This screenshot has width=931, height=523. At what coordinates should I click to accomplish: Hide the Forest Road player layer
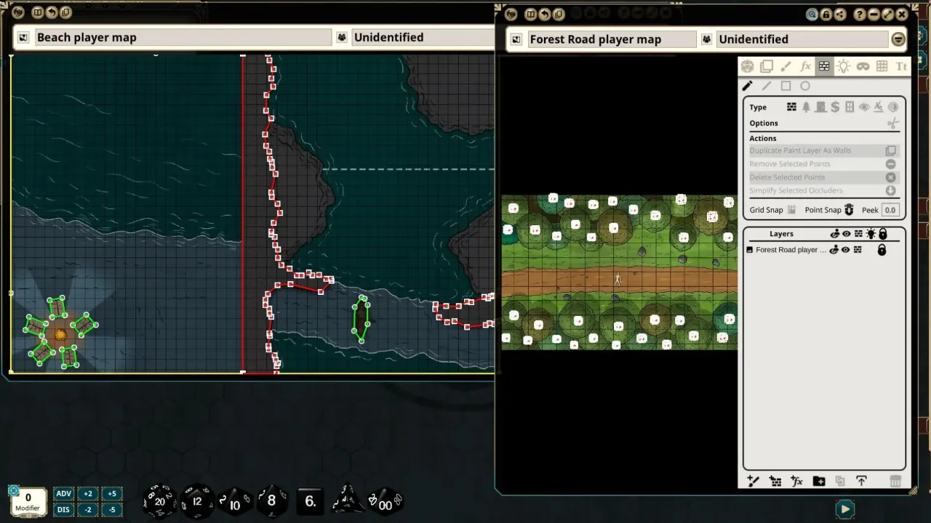coord(846,250)
